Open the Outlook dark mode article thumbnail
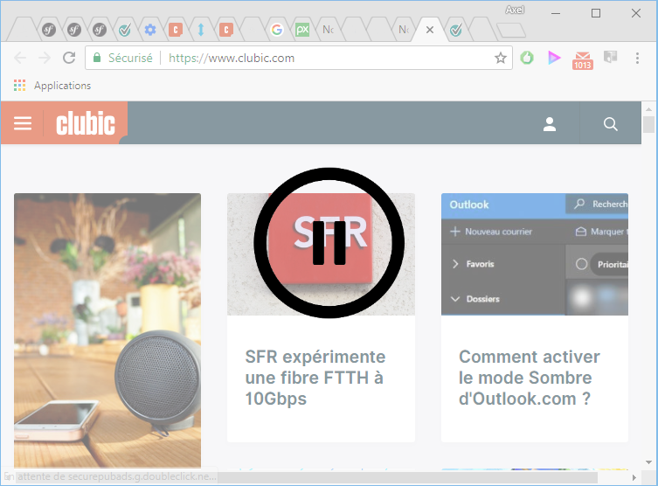The width and height of the screenshot is (658, 486). point(535,254)
